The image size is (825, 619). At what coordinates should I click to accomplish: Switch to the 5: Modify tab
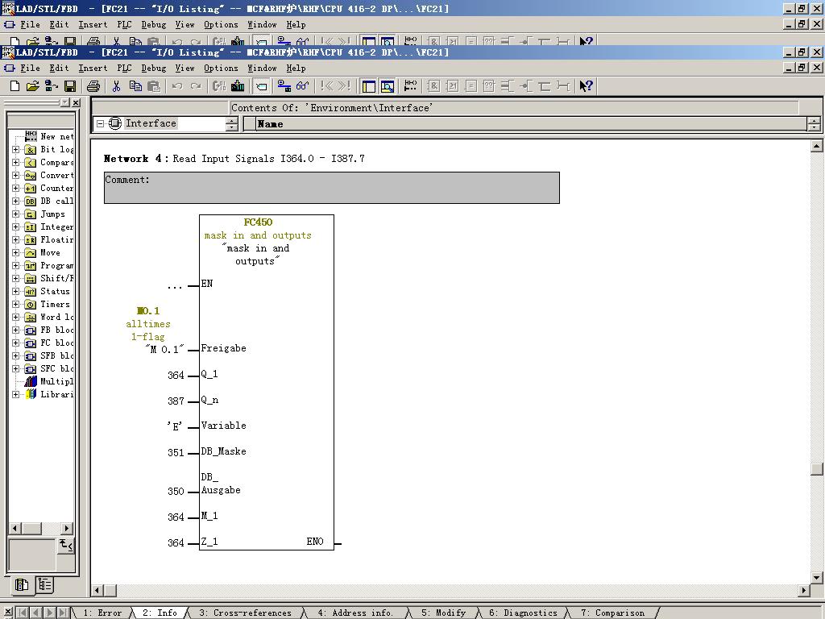444,613
